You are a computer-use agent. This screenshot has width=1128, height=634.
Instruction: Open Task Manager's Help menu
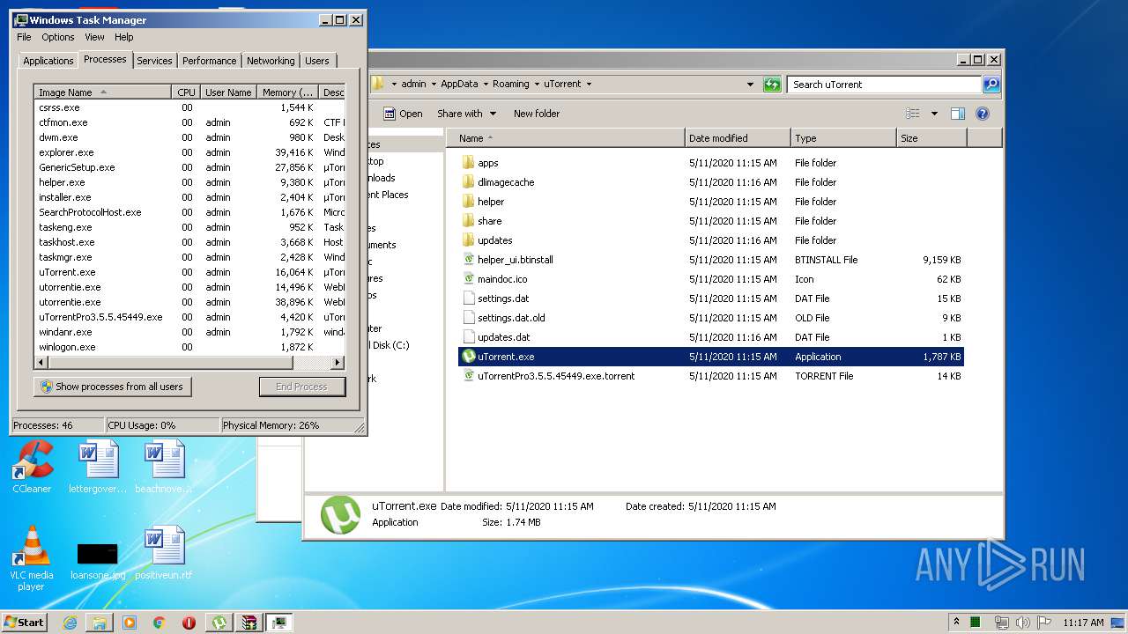[124, 37]
